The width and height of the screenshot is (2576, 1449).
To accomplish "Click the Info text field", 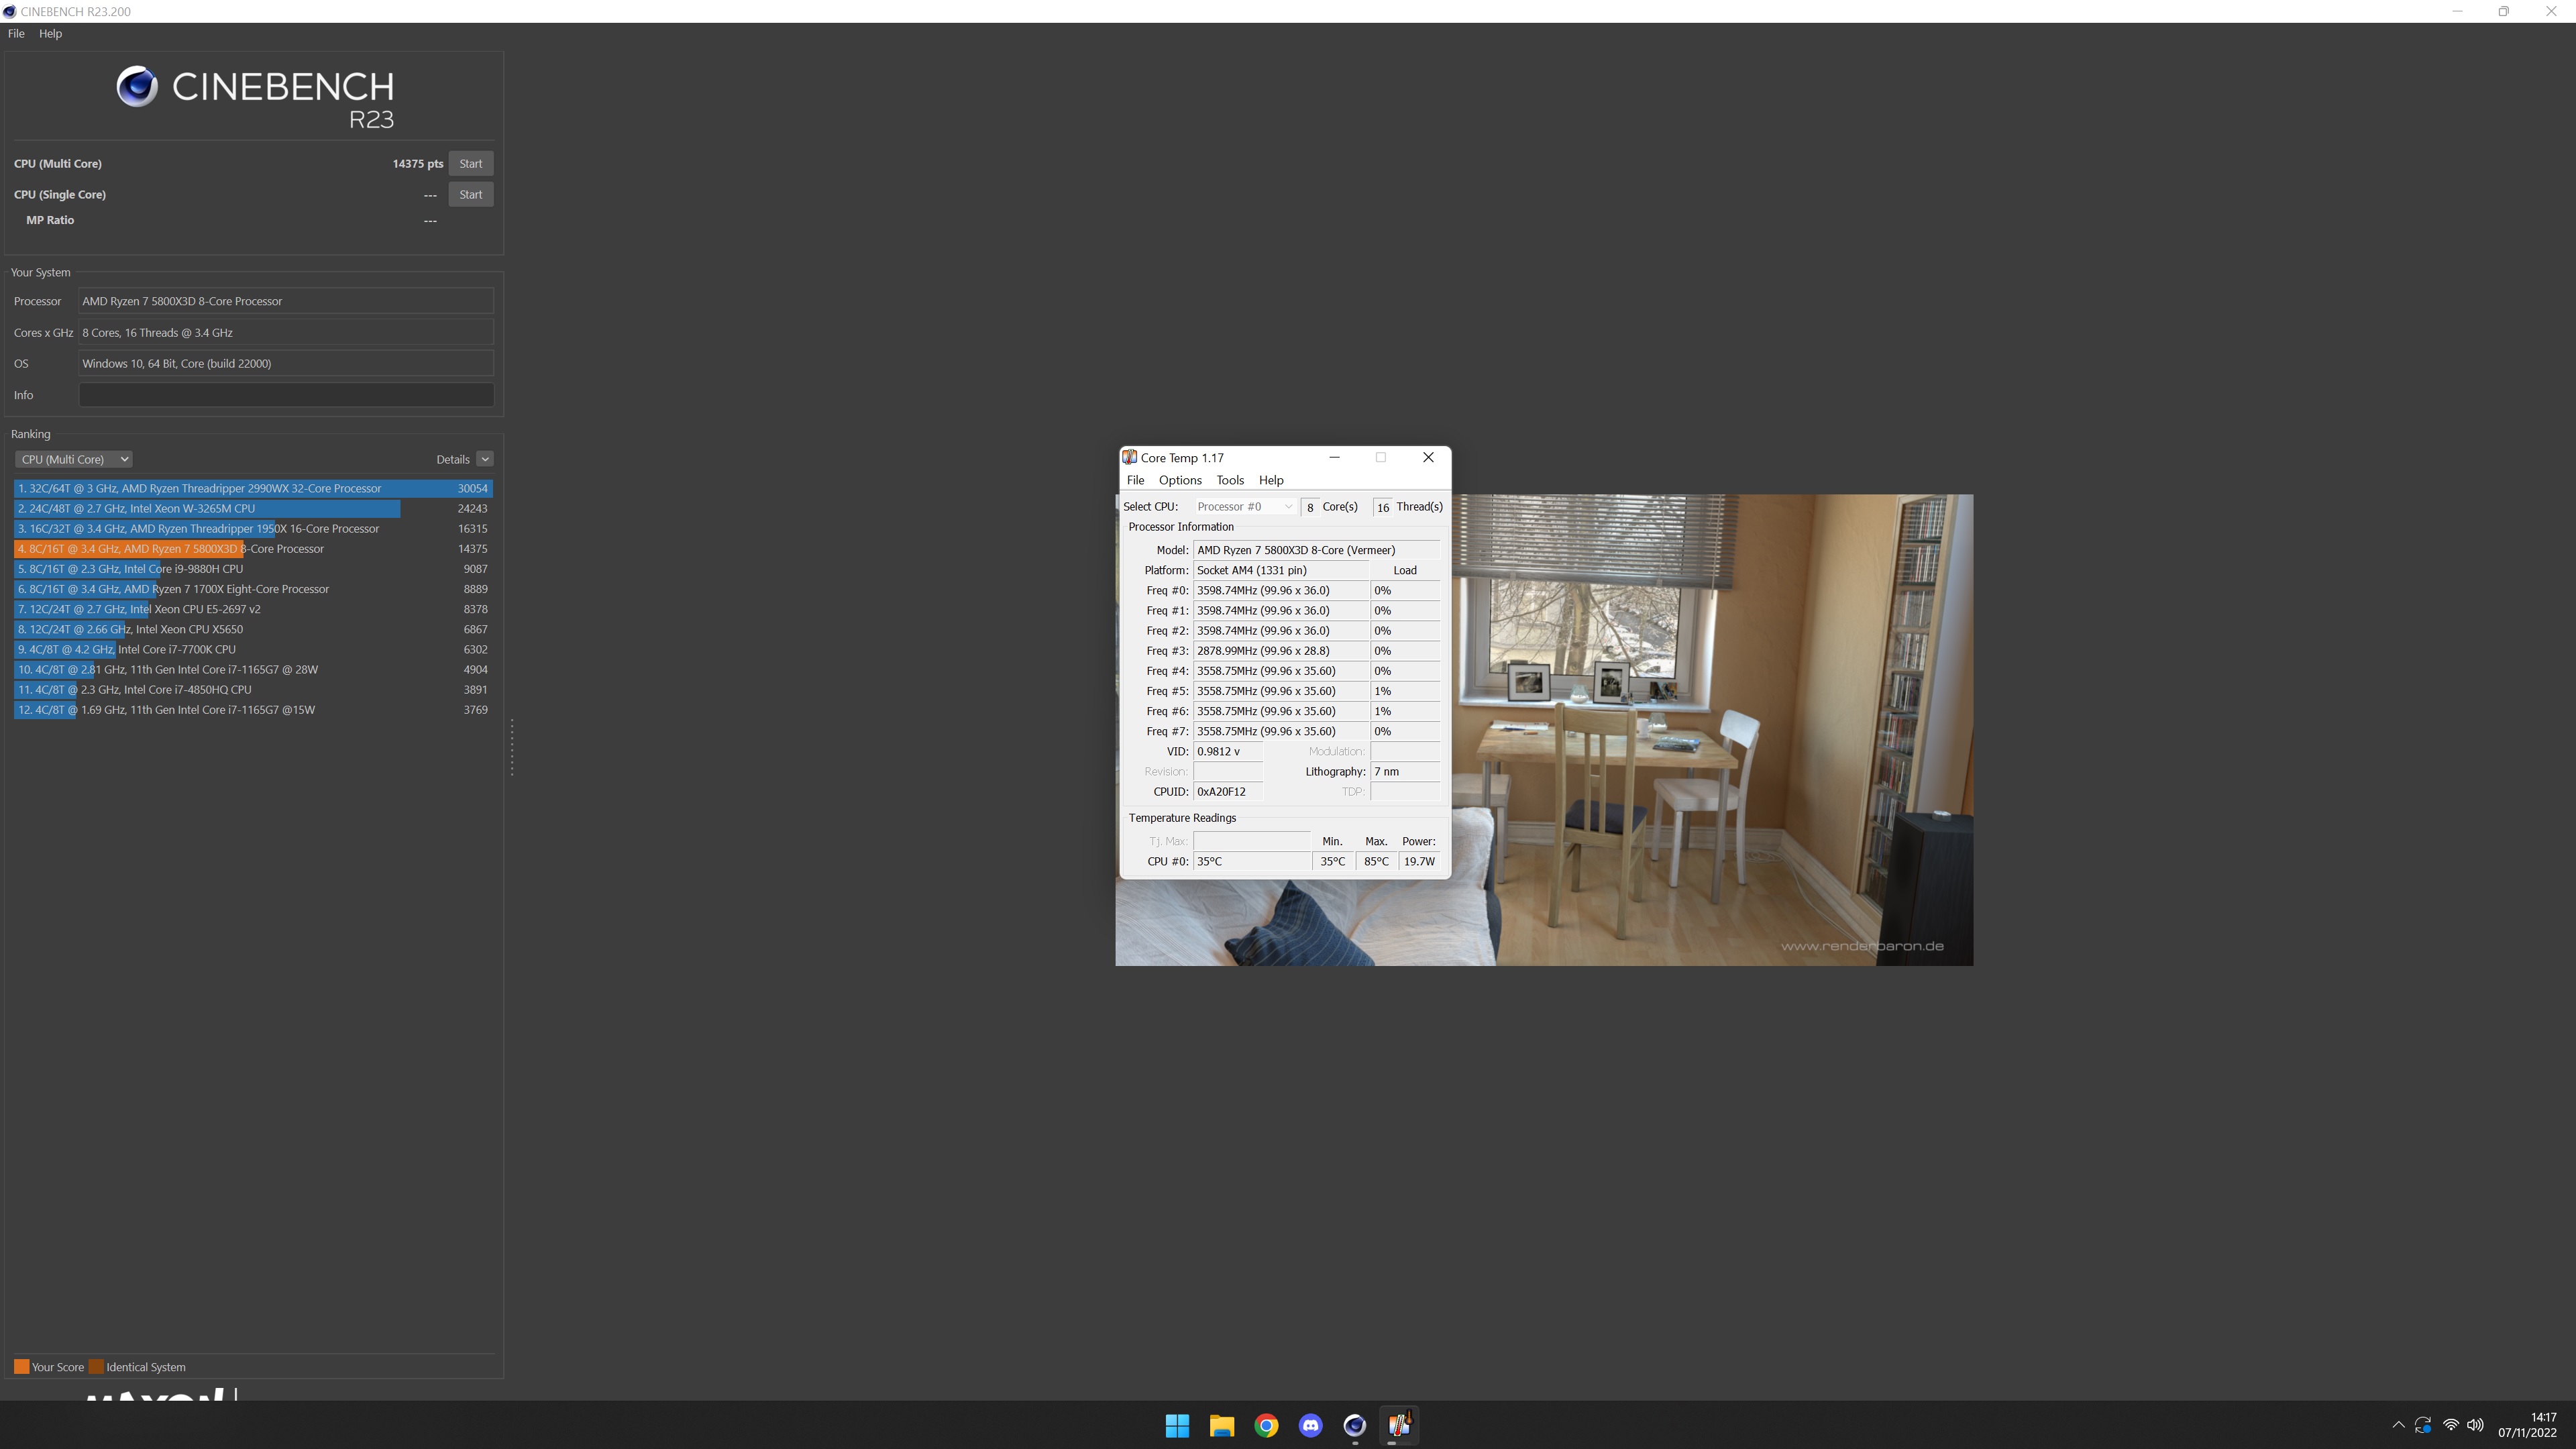I will click(286, 395).
